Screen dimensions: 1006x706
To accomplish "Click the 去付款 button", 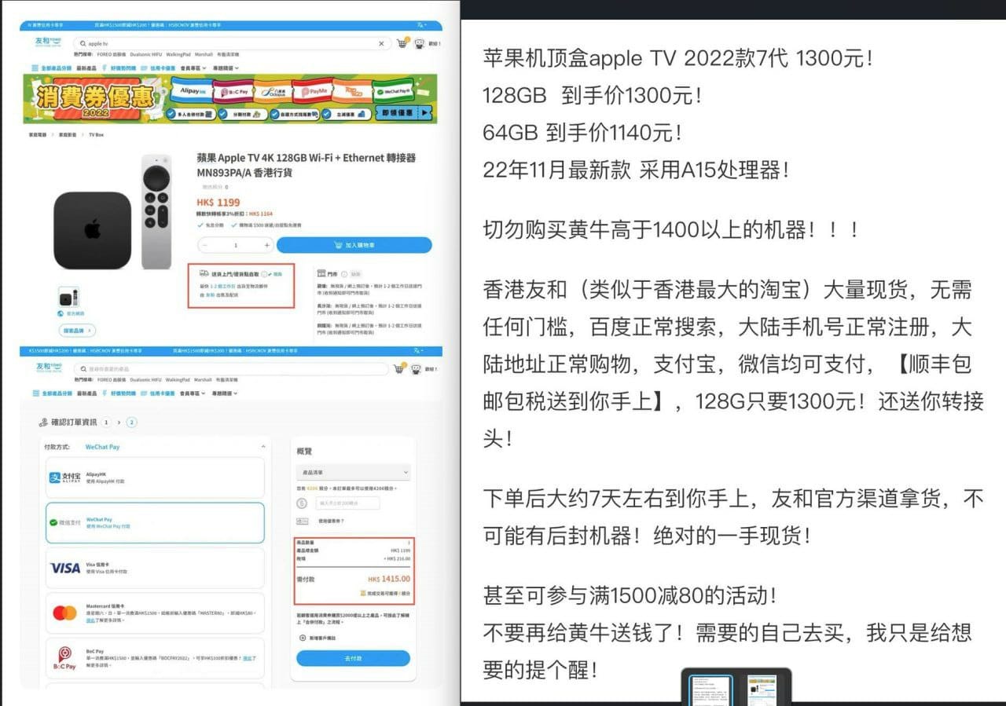I will click(353, 658).
